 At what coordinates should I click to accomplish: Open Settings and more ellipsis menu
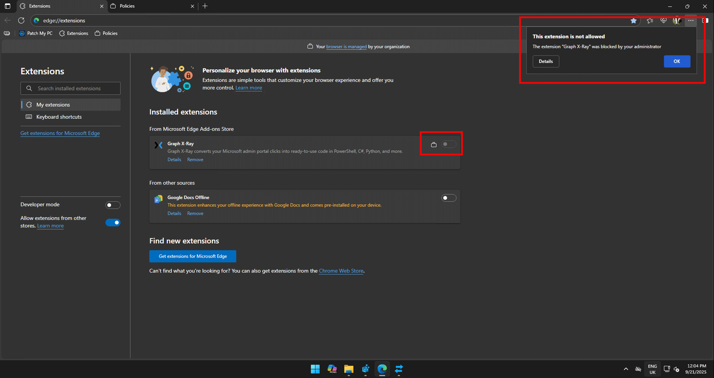[691, 21]
